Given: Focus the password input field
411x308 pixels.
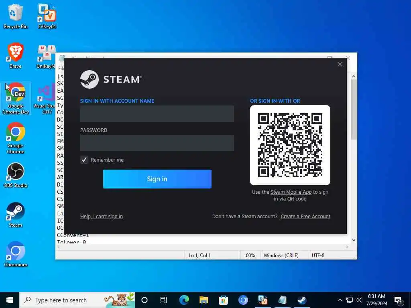Looking at the screenshot, I should pos(157,143).
